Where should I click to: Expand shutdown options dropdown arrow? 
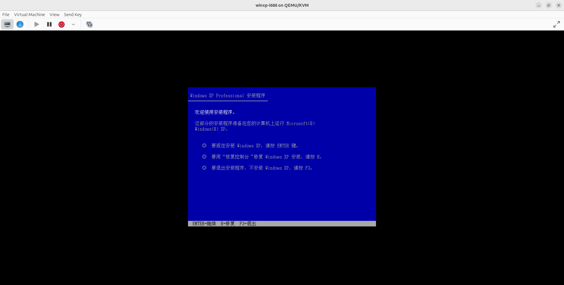tap(73, 24)
